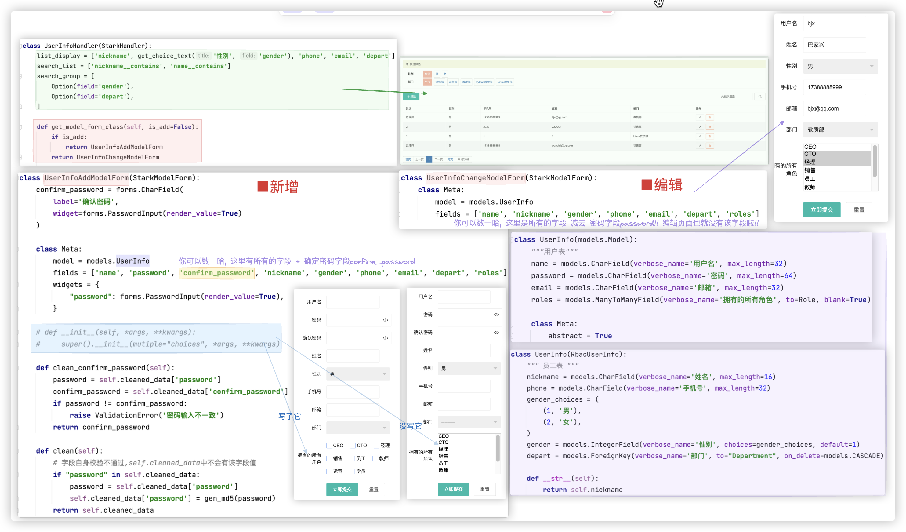Click the delete icon for row 武沛齐
This screenshot has height=532, width=906.
[710, 146]
